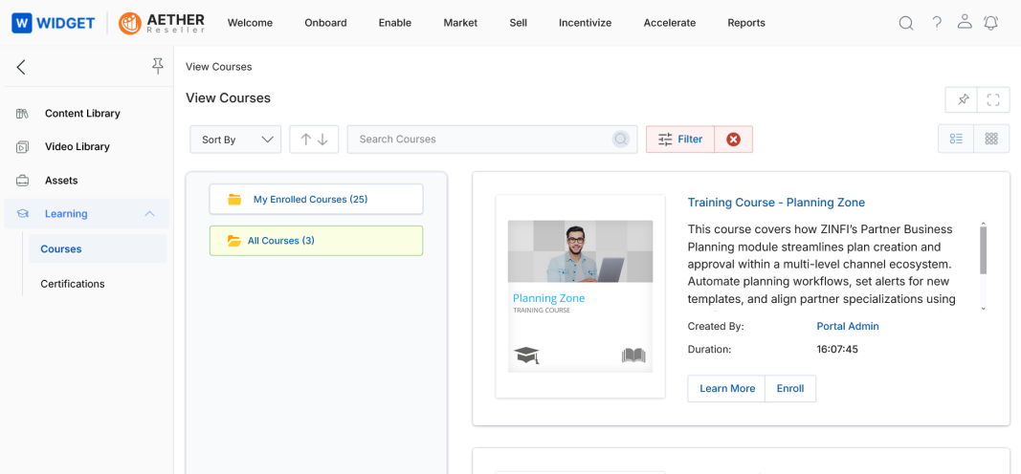
Task: Open the Market menu
Action: (460, 23)
